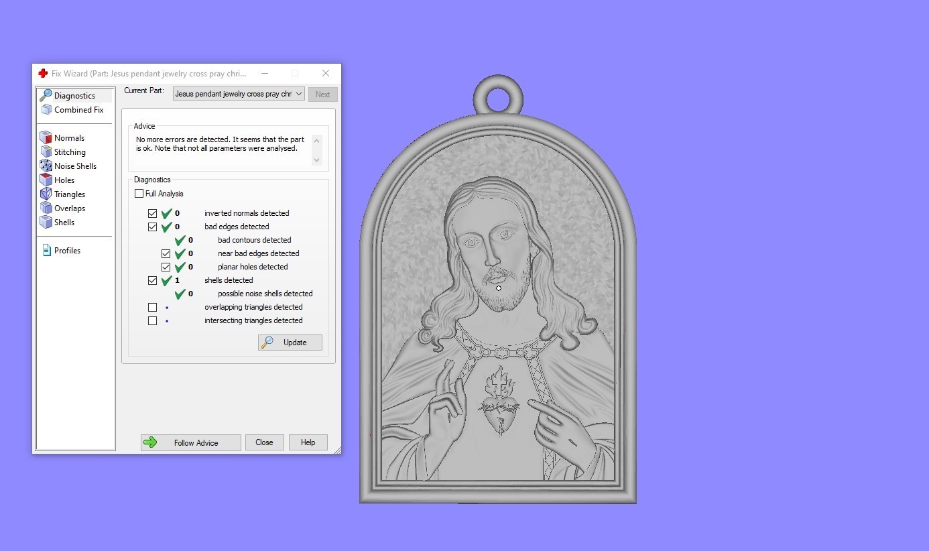Enable intersecting triangles detection

click(x=153, y=320)
